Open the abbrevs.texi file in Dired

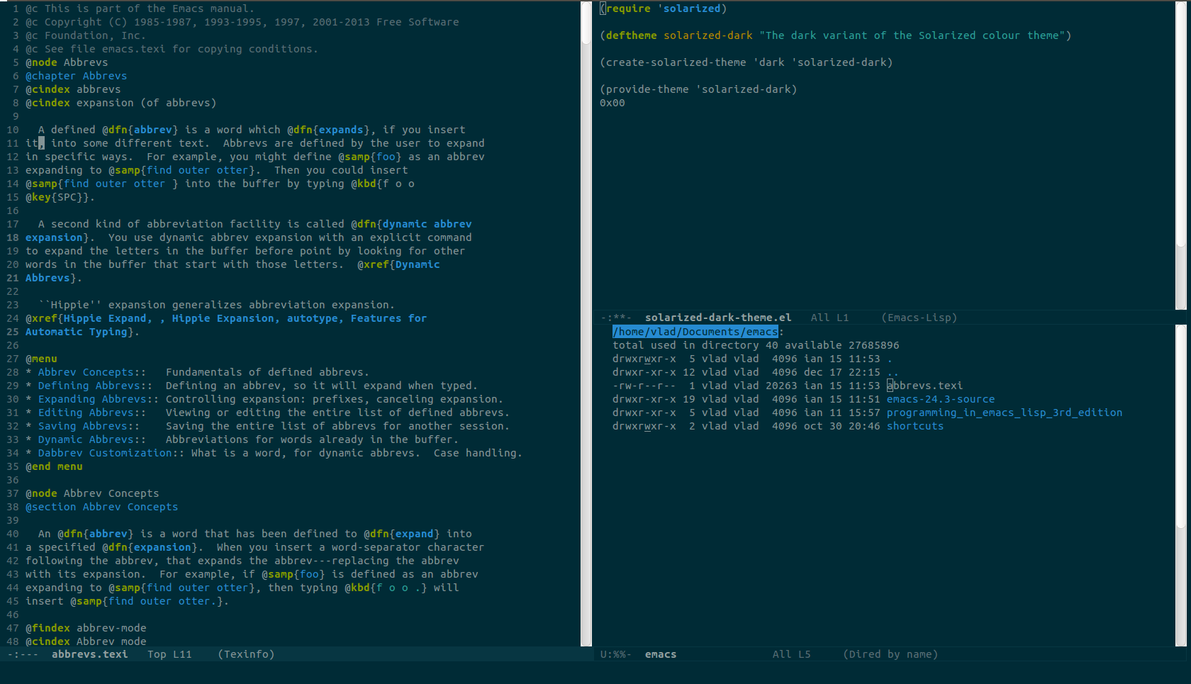point(924,386)
